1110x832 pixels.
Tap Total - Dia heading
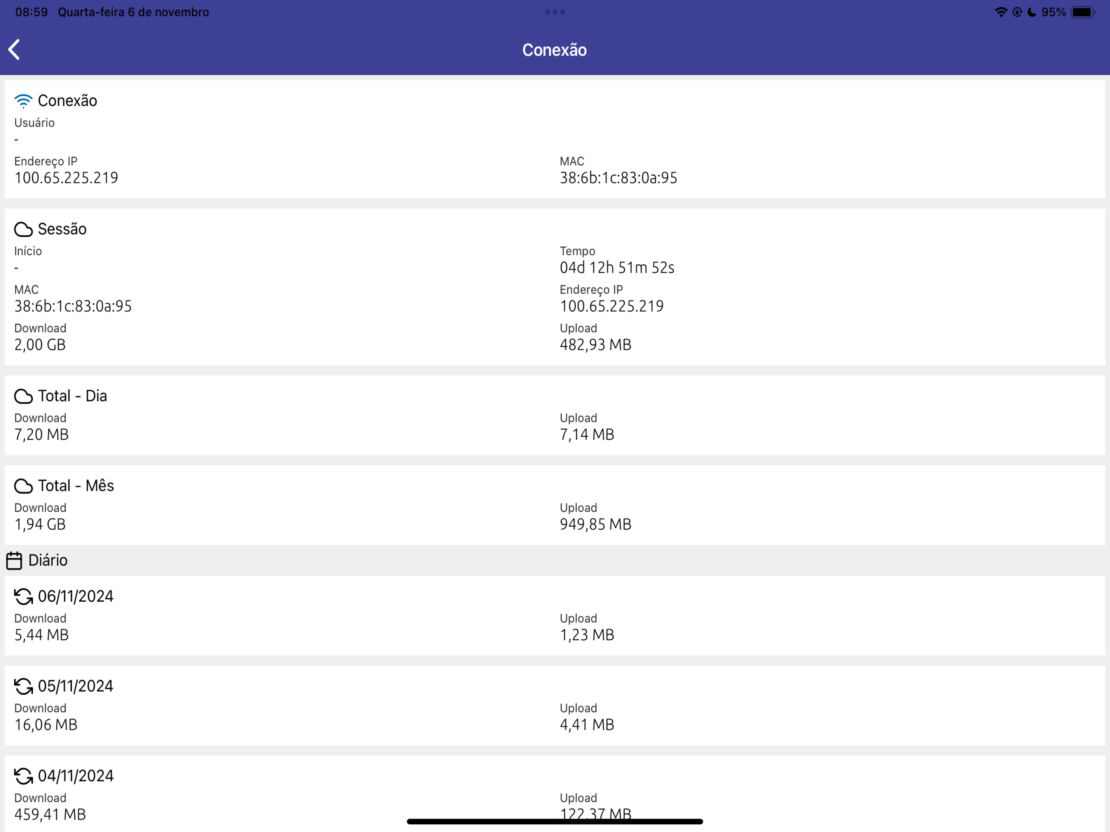coord(72,396)
